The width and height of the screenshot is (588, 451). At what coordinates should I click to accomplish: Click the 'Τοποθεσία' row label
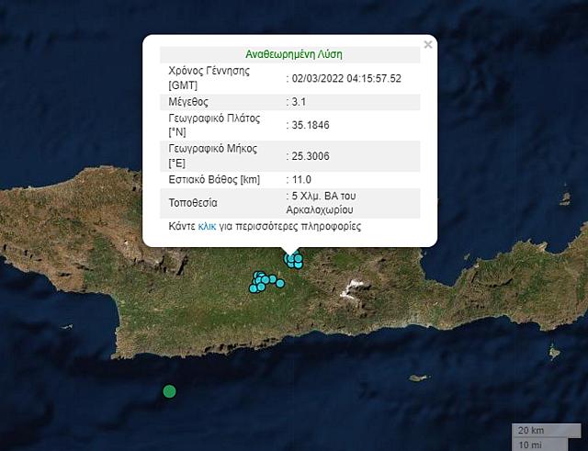click(193, 202)
